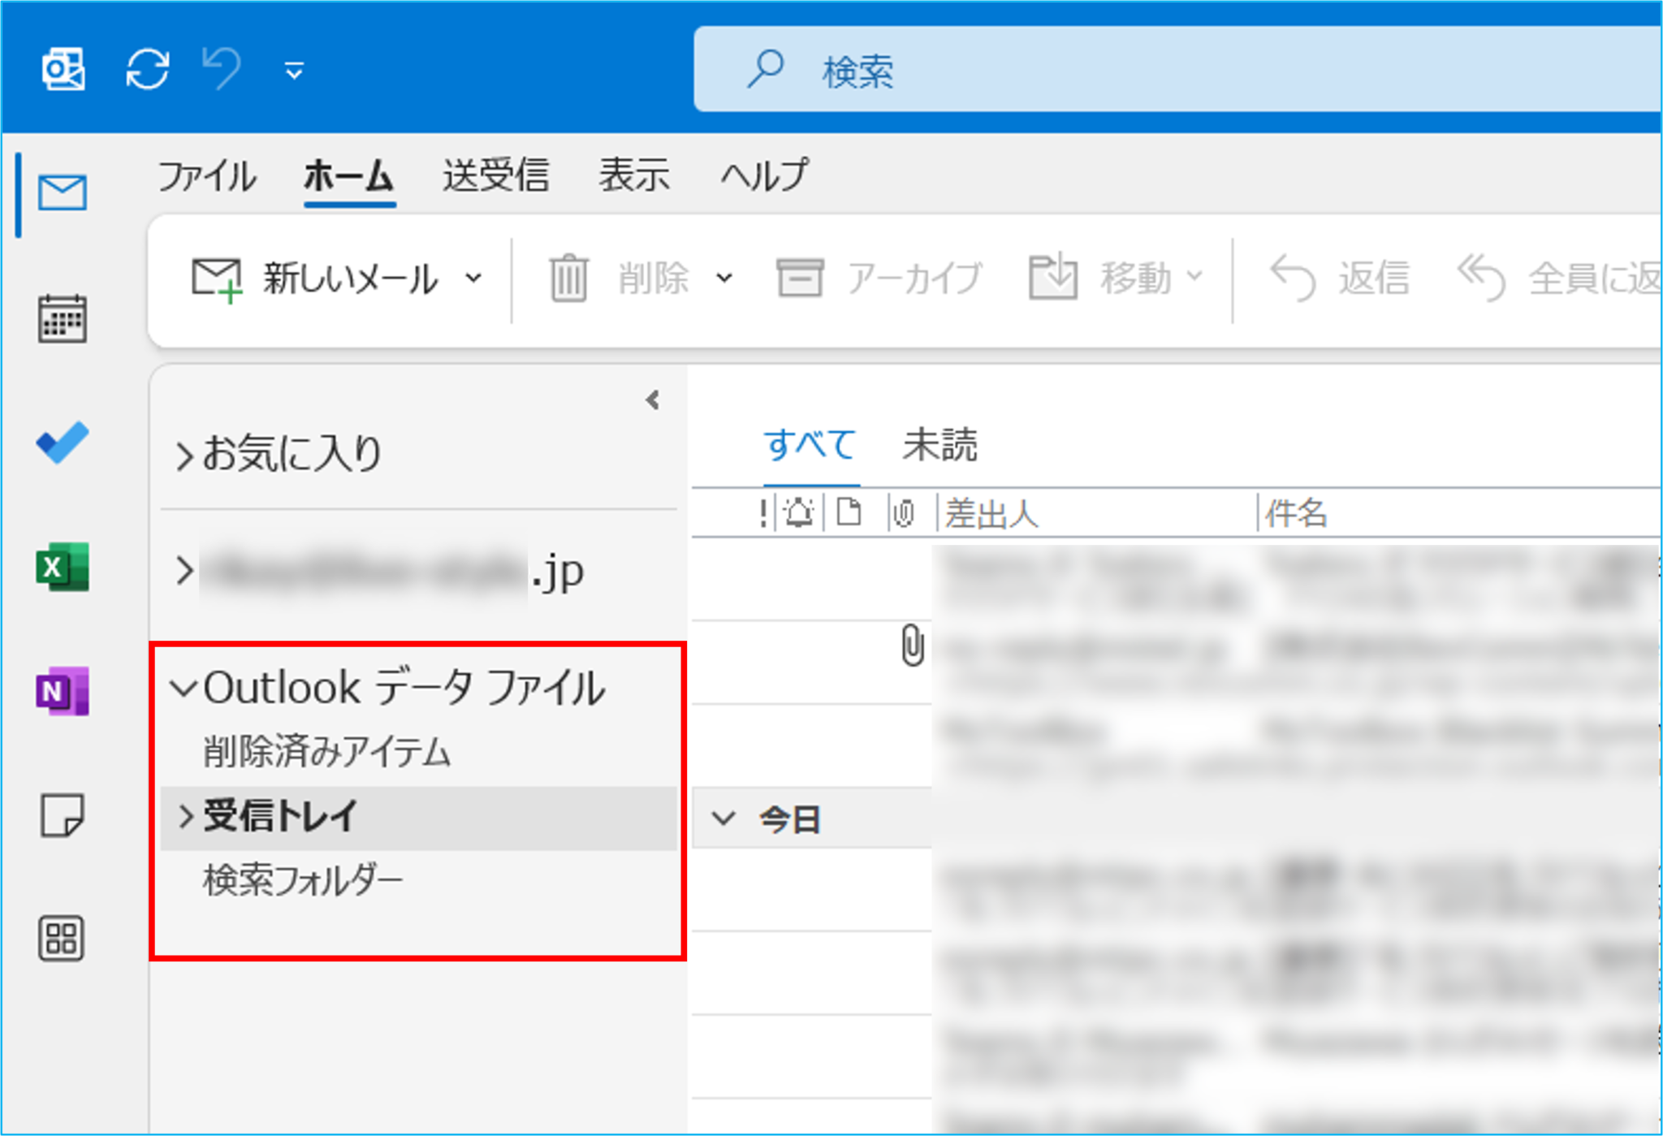Viewport: 1663px width, 1136px height.
Task: Collapse the Outlook データ ファイル node
Action: click(184, 689)
